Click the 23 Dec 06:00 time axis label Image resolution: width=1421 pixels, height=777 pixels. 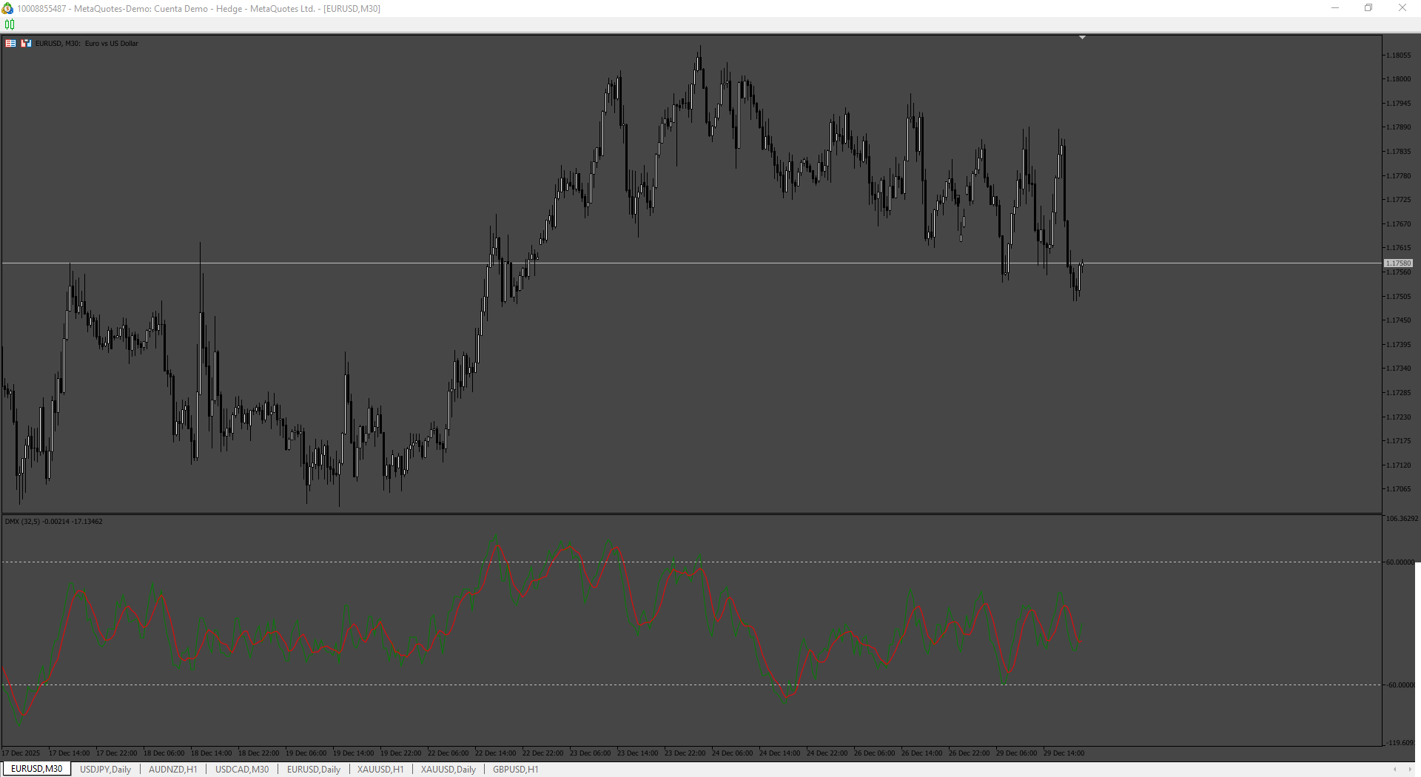(x=590, y=753)
